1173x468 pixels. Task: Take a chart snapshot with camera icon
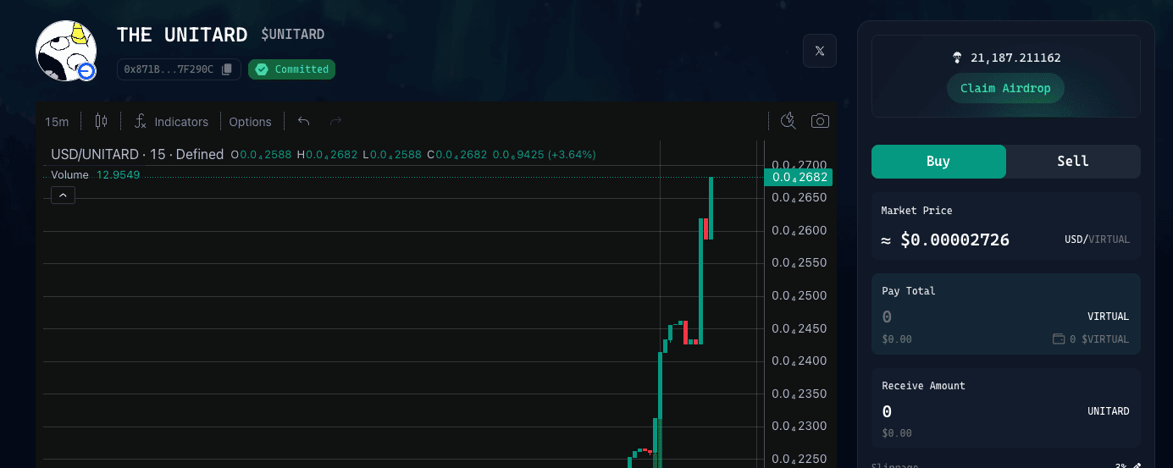[819, 121]
